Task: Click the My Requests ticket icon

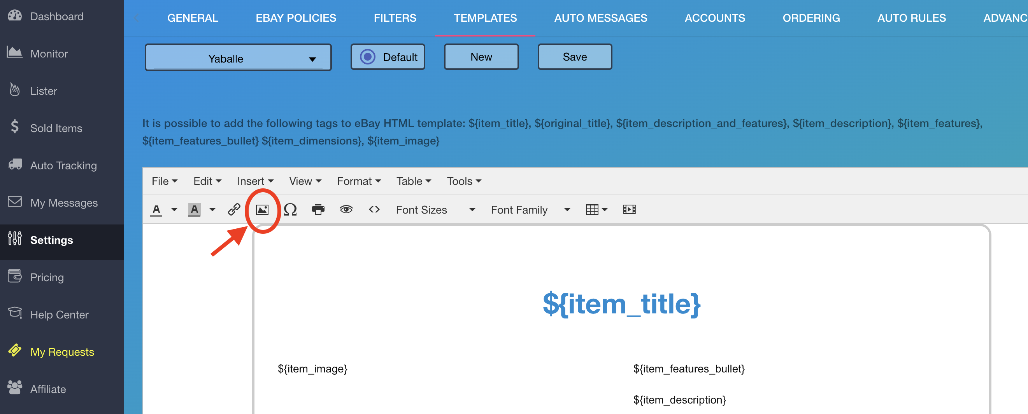Action: point(15,351)
